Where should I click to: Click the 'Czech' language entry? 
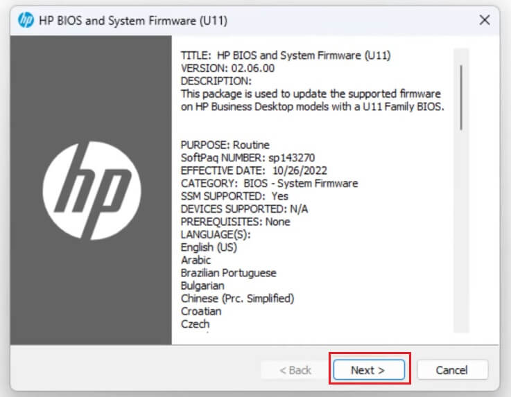coord(196,324)
